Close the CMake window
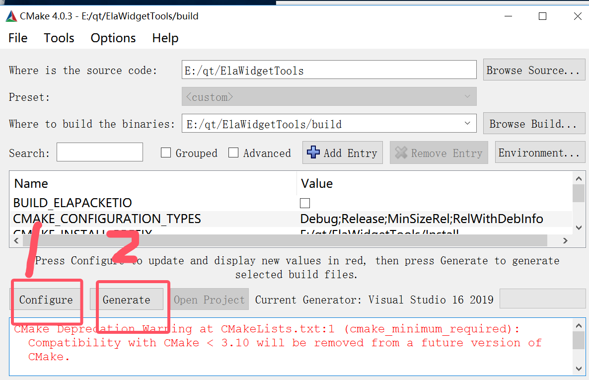The width and height of the screenshot is (589, 380). 578,16
